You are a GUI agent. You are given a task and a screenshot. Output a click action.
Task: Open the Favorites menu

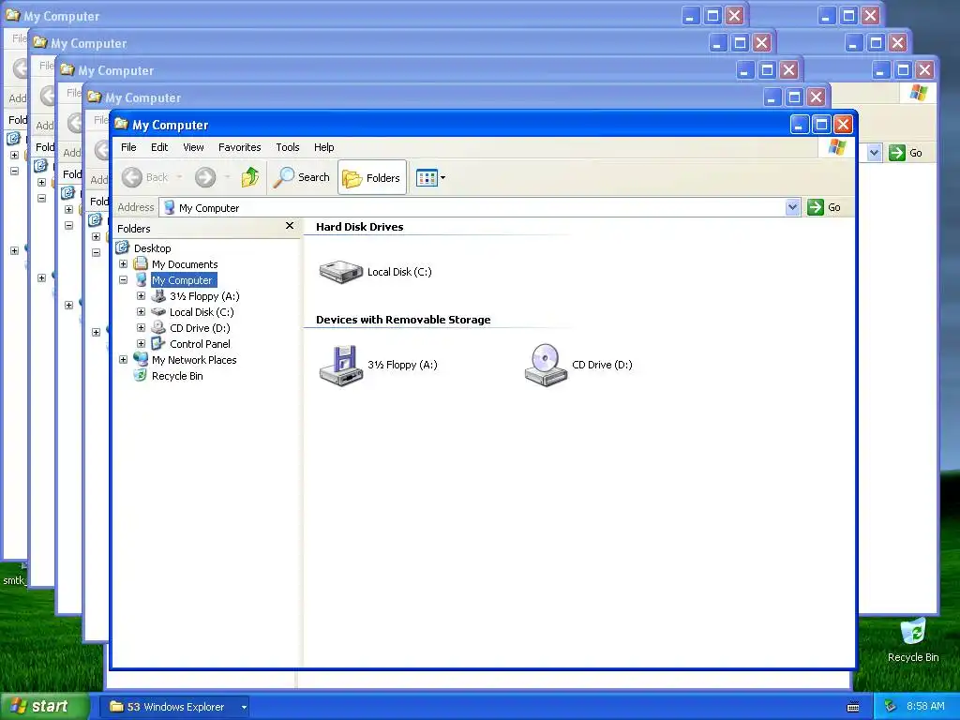click(x=239, y=147)
